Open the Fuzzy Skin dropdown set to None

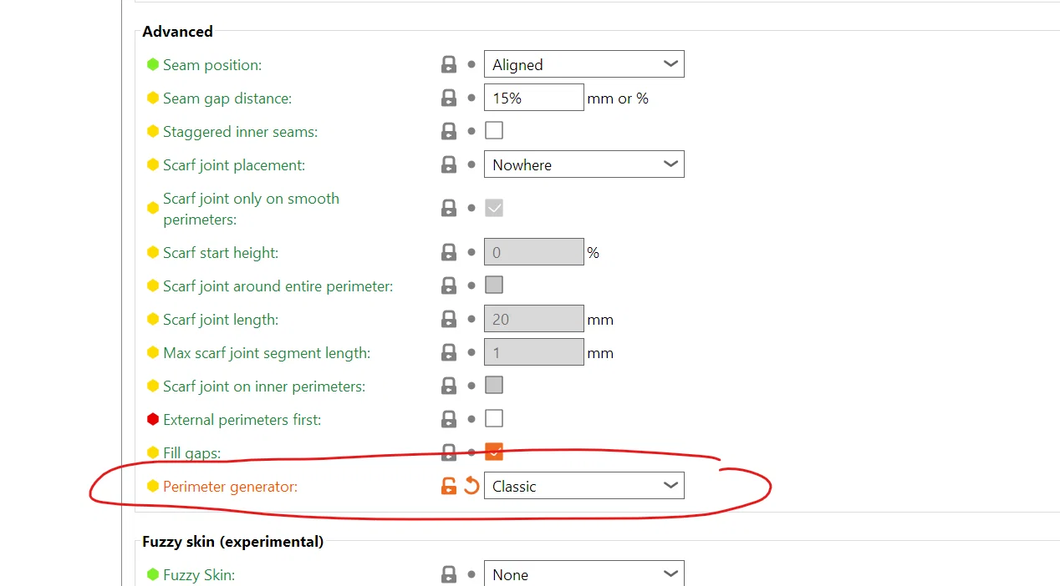584,574
